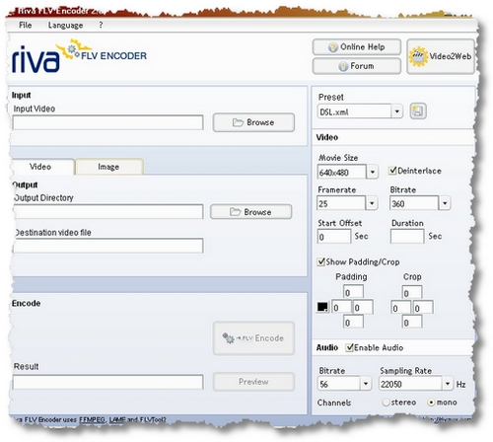Click the Destination video file field
The height and width of the screenshot is (442, 493).
coord(108,246)
